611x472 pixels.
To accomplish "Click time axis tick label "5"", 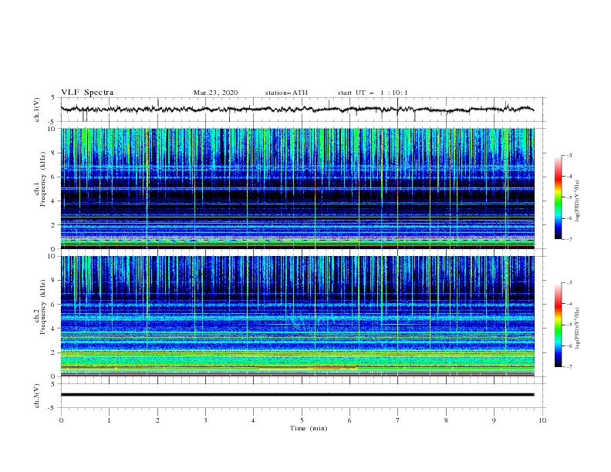I will (x=302, y=420).
